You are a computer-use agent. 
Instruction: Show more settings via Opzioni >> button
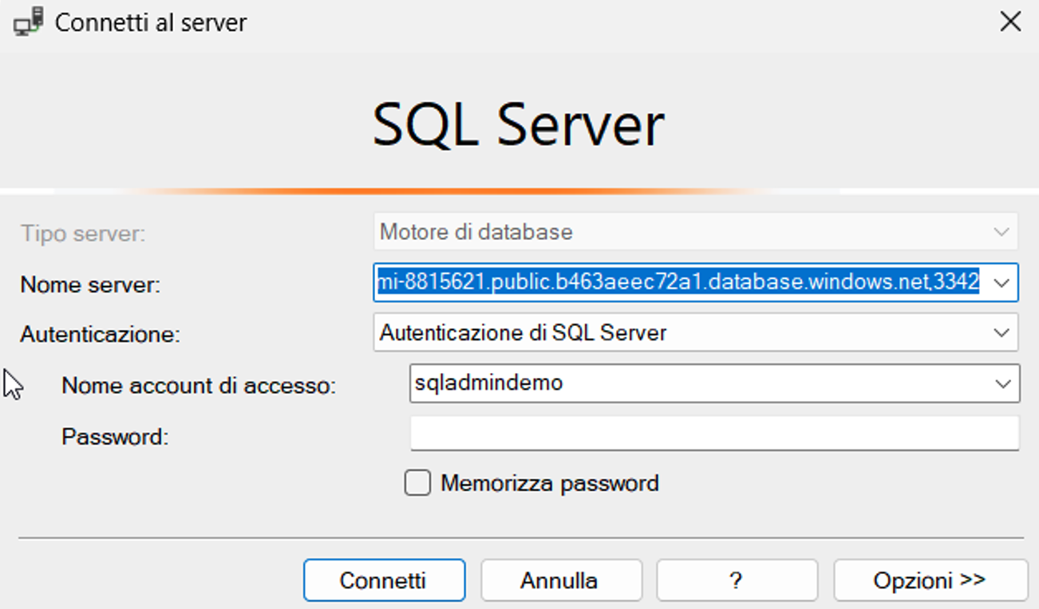[x=930, y=580]
